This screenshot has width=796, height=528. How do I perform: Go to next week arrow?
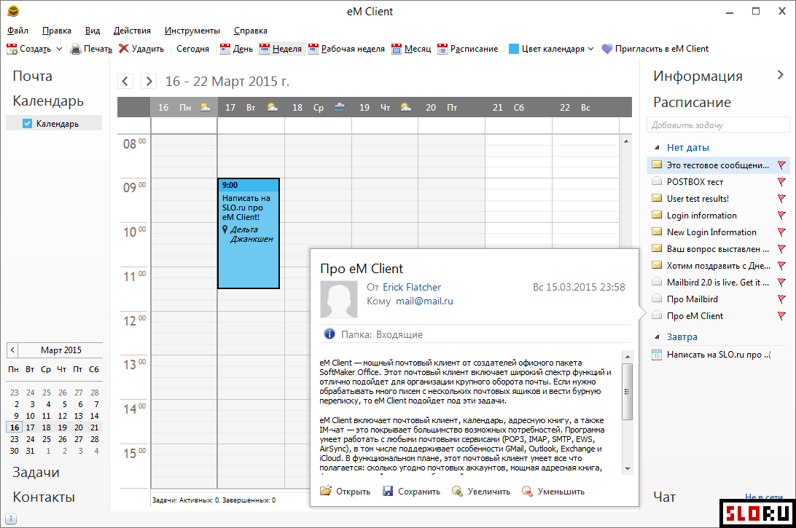(148, 81)
